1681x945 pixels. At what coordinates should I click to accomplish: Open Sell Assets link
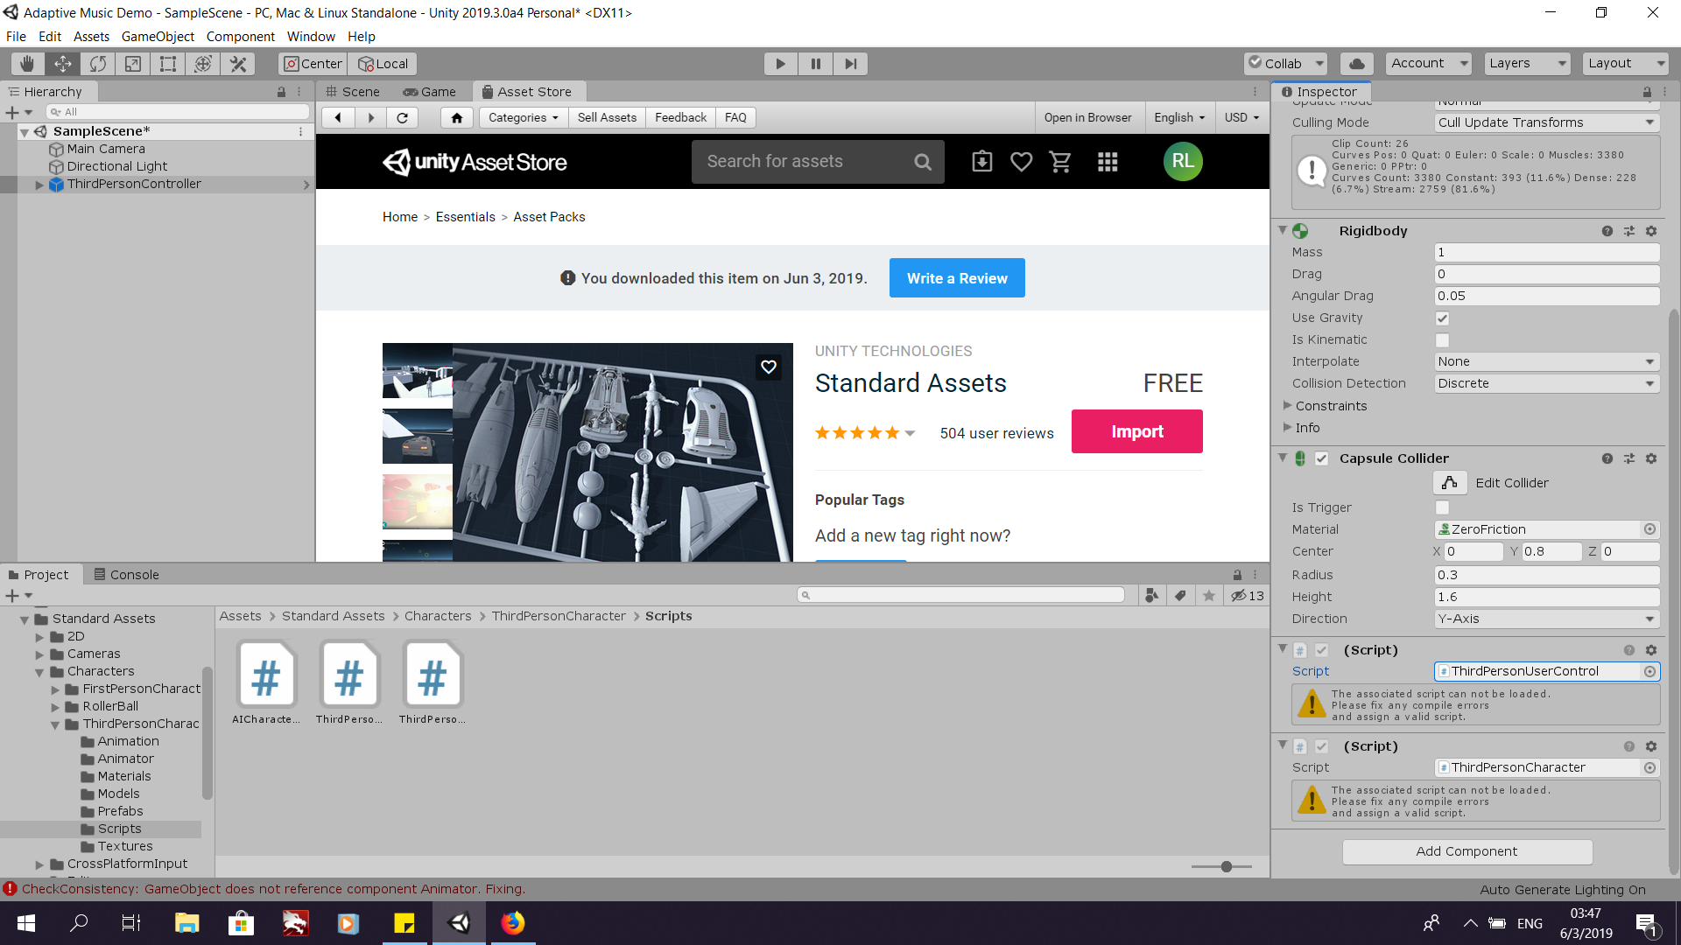click(607, 117)
